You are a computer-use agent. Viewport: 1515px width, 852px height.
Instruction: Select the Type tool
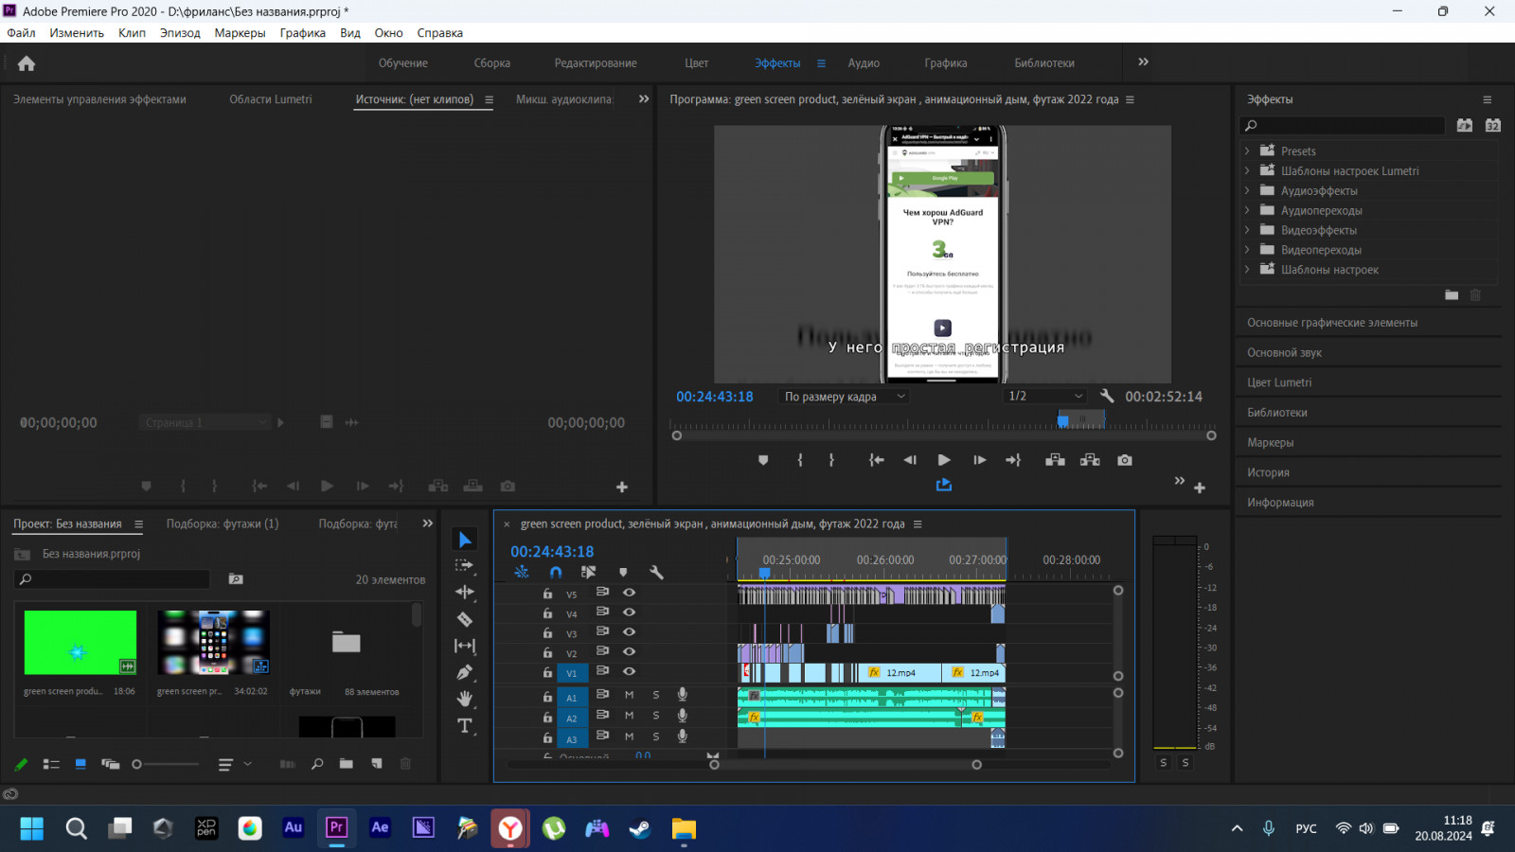(464, 726)
